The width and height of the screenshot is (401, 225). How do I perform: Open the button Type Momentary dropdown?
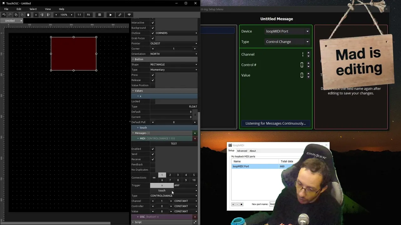(174, 70)
